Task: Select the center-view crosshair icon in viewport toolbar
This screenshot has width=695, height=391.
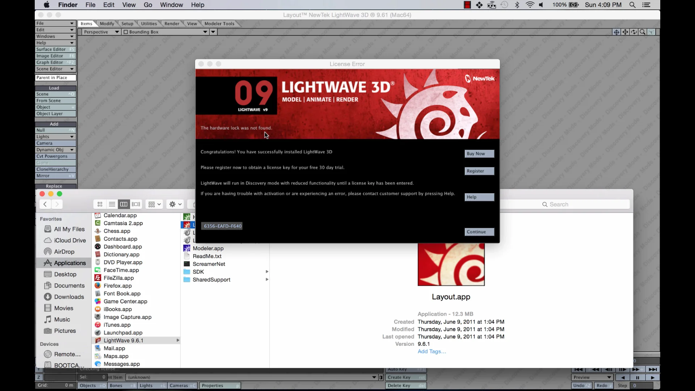Action: click(616, 32)
